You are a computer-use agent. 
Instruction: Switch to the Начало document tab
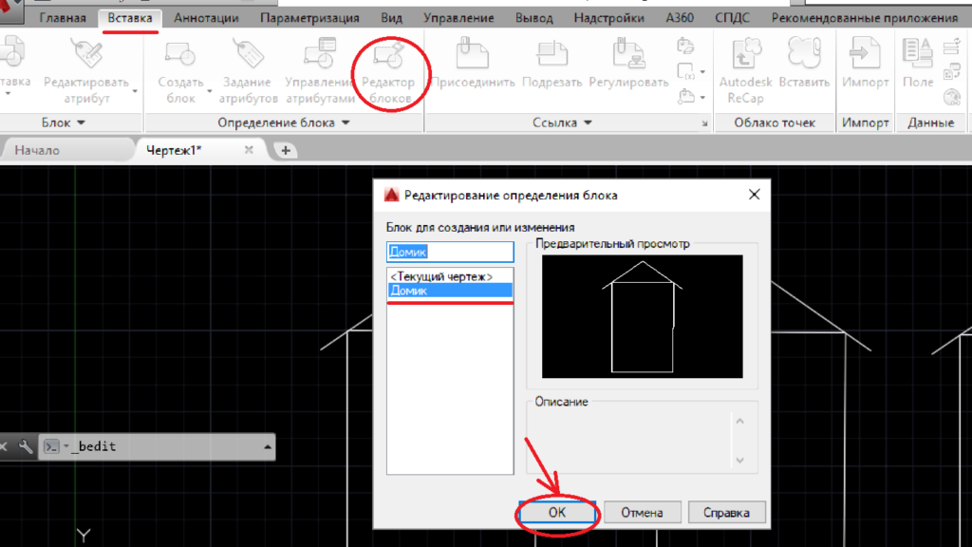click(x=37, y=150)
